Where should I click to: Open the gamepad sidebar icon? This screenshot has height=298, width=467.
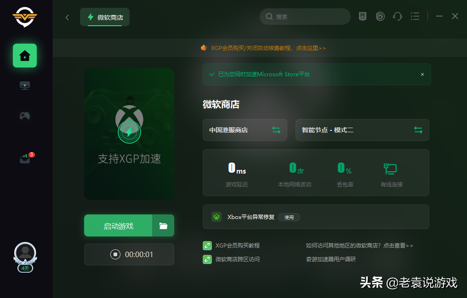tap(25, 115)
